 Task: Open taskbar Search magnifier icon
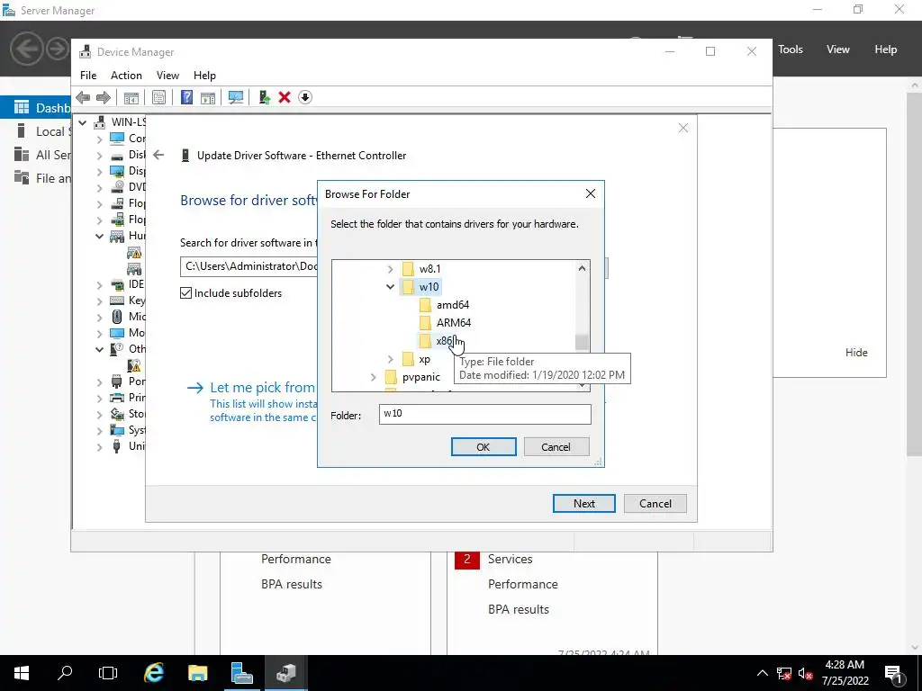(x=65, y=673)
